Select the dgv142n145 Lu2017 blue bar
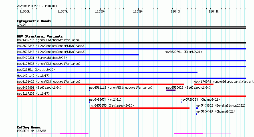The width and height of the screenshot is (254, 137). click(131, 78)
